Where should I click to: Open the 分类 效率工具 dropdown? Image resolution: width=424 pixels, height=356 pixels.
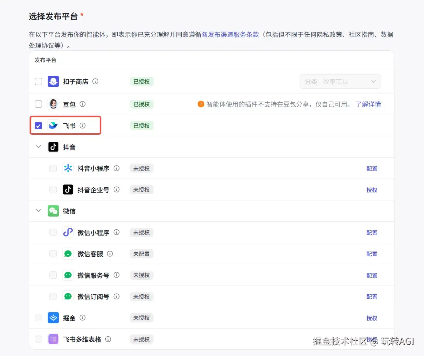point(340,81)
